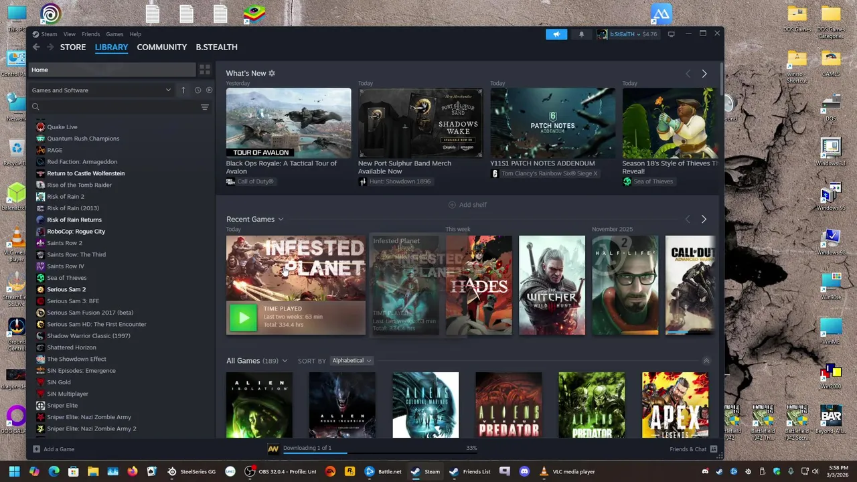Select Quake Live in game list
Viewport: 857px width, 482px height.
[62, 127]
